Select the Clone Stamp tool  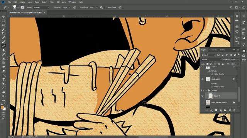(x=3, y=50)
